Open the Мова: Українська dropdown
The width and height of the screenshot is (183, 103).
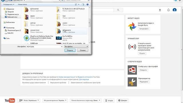(29, 100)
